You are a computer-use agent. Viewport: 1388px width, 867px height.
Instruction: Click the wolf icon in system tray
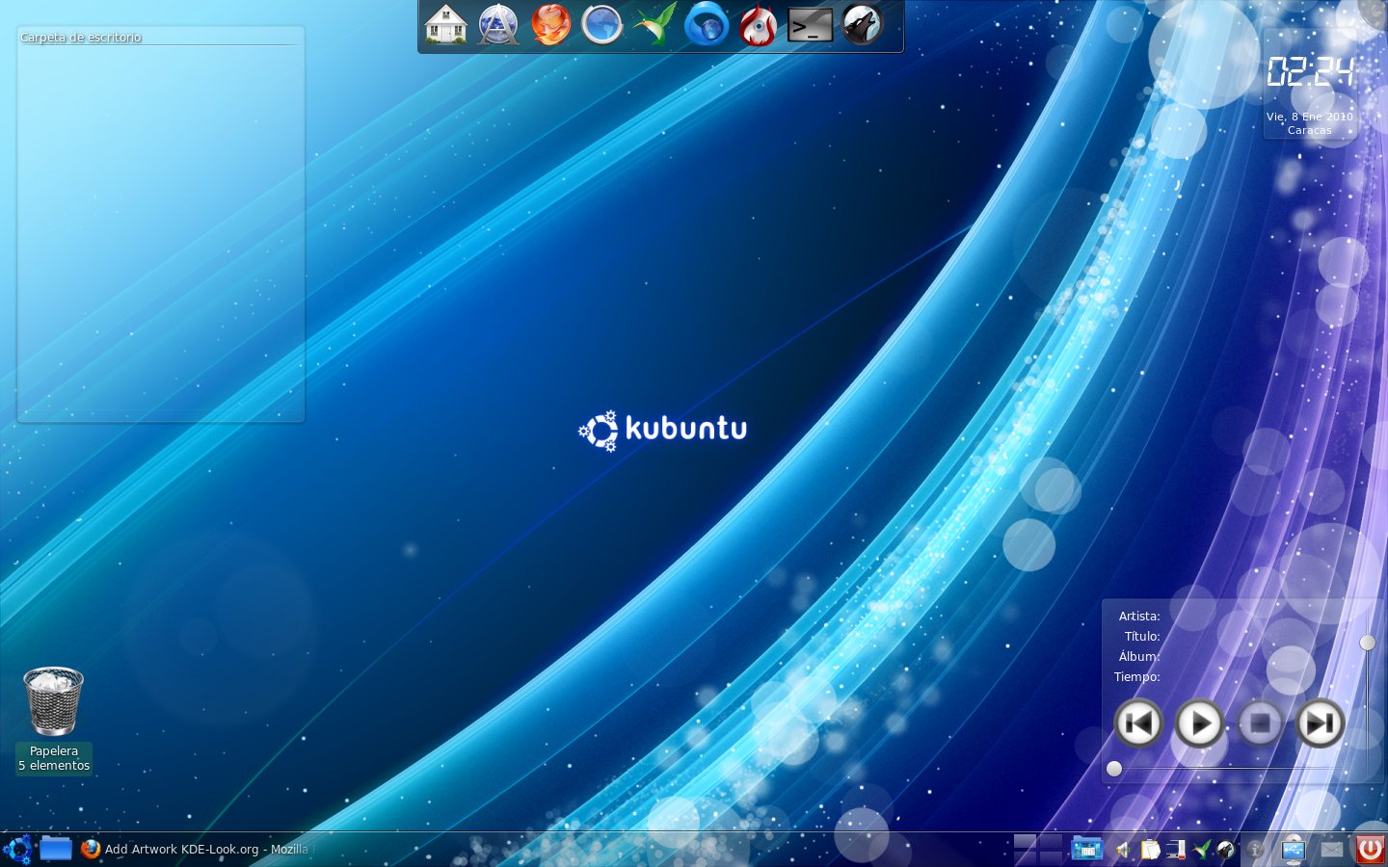(x=1226, y=850)
